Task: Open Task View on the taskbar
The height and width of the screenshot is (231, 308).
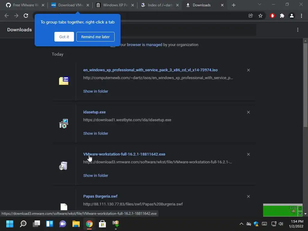Action: pyautogui.click(x=36, y=224)
